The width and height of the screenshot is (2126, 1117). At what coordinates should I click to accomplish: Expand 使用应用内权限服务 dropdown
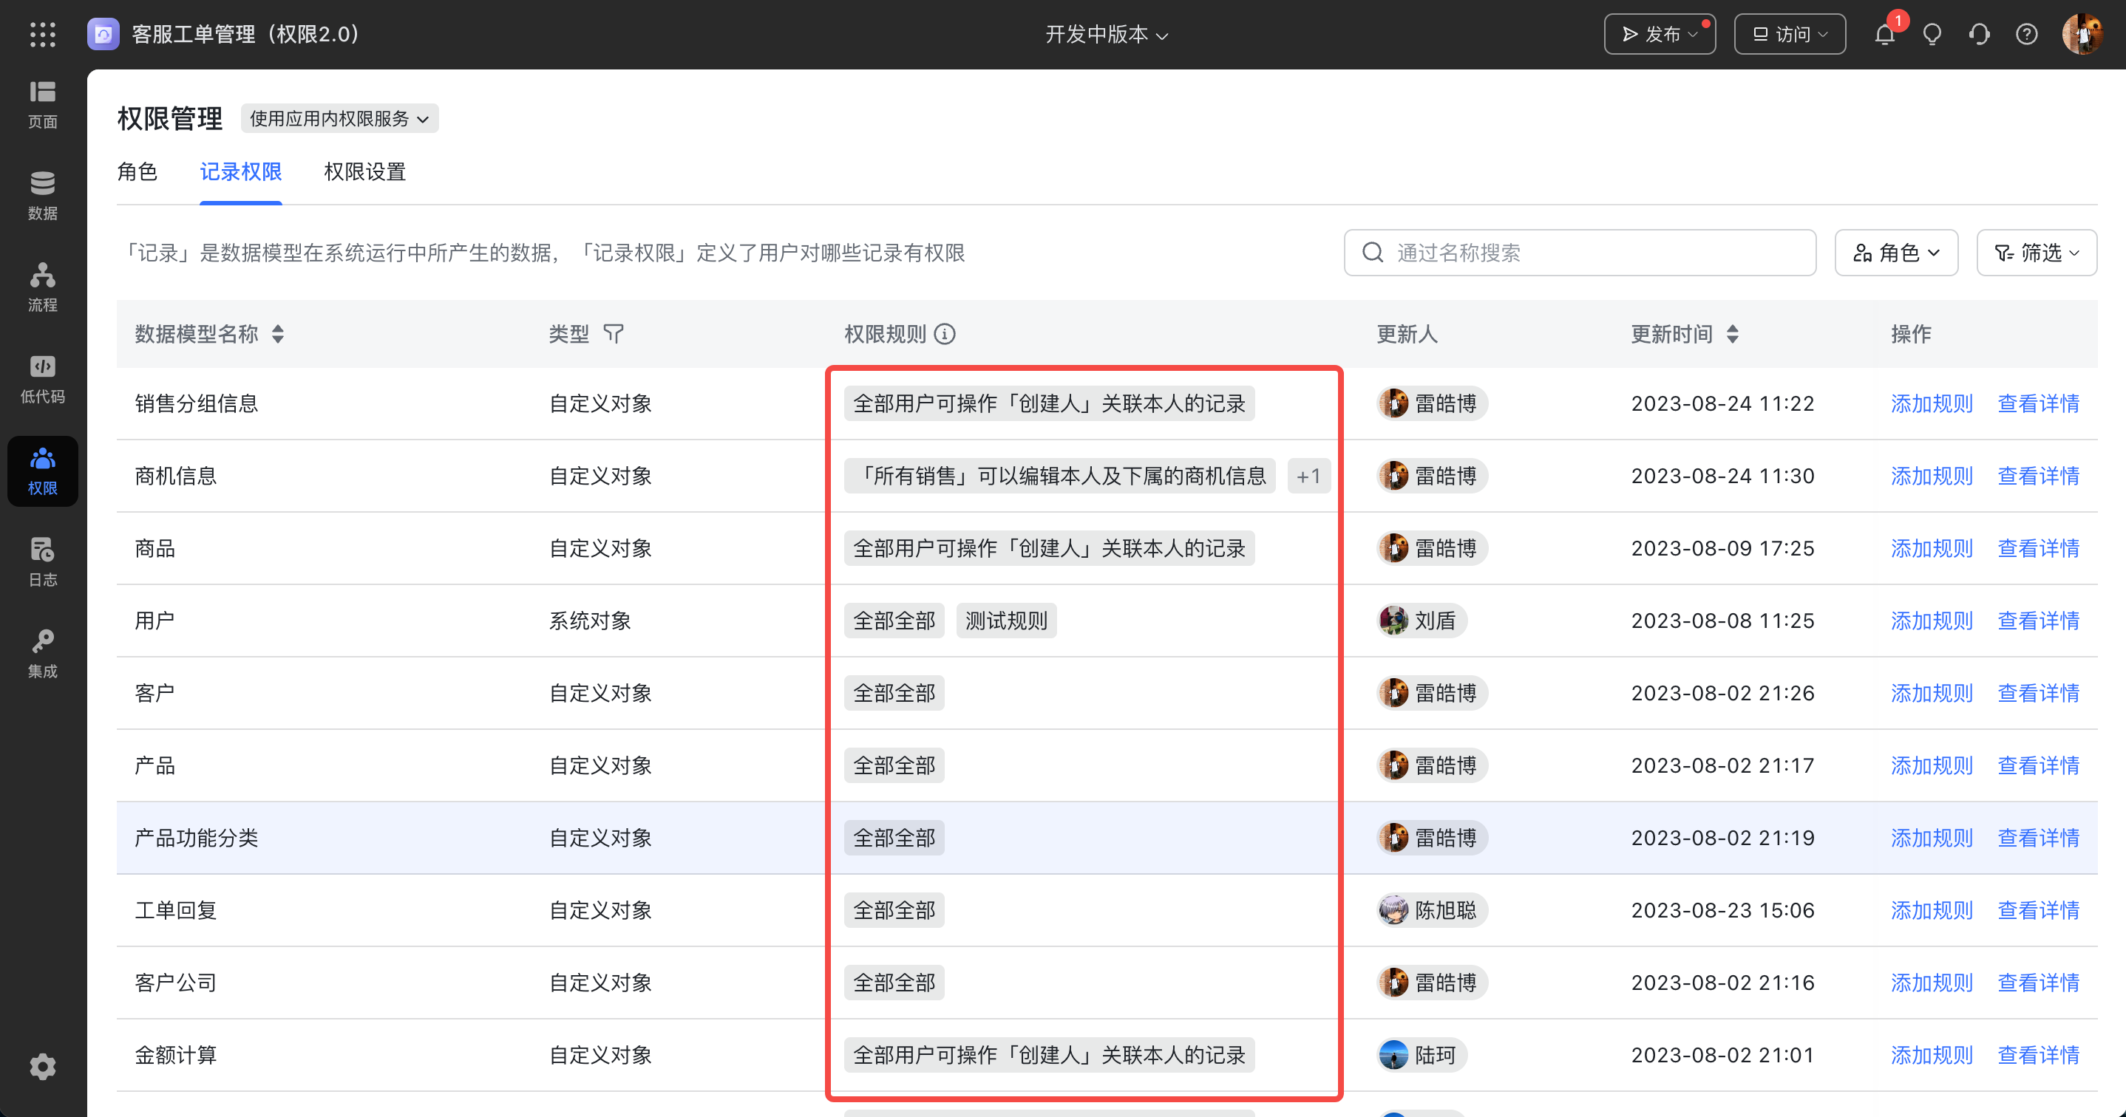pyautogui.click(x=339, y=118)
